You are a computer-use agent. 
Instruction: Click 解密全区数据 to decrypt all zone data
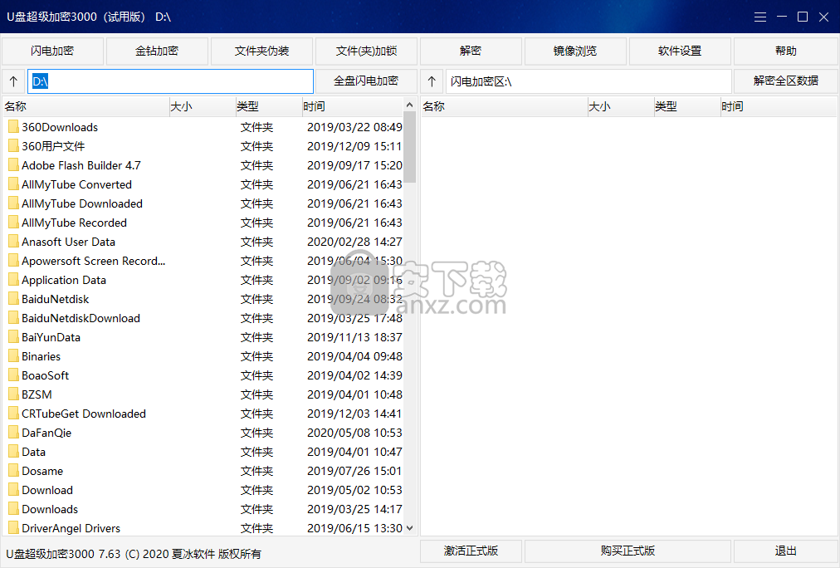pos(785,81)
